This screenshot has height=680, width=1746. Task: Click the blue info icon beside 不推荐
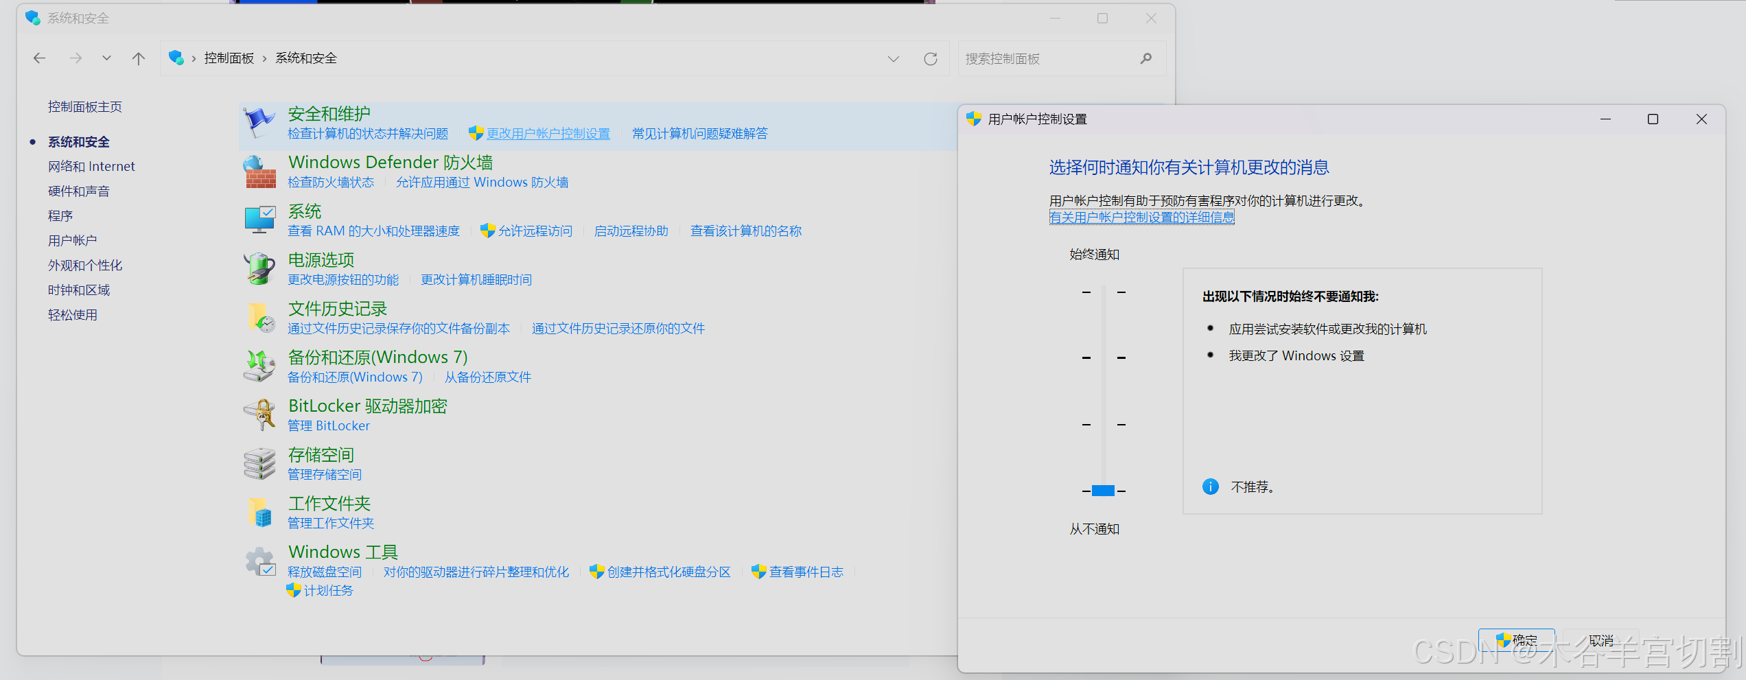point(1211,486)
